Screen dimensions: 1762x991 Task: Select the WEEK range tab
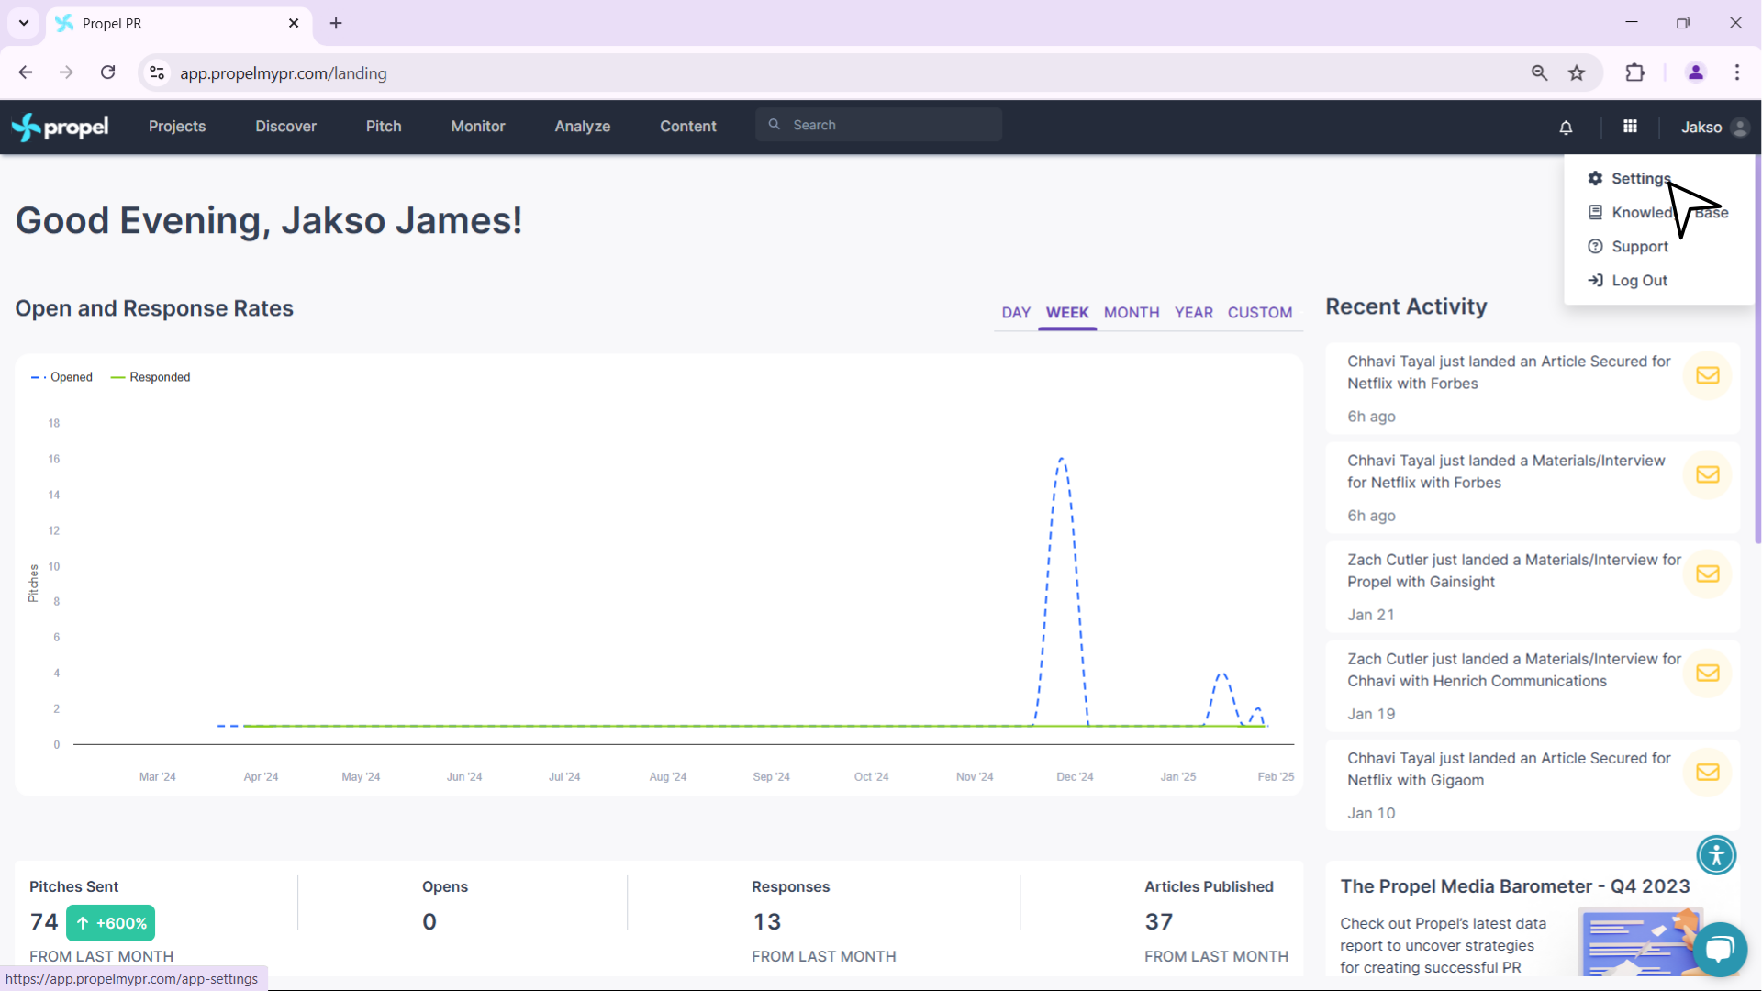click(1067, 313)
